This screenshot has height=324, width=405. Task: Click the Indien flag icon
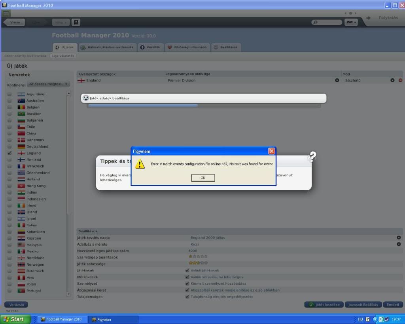[x=21, y=193]
